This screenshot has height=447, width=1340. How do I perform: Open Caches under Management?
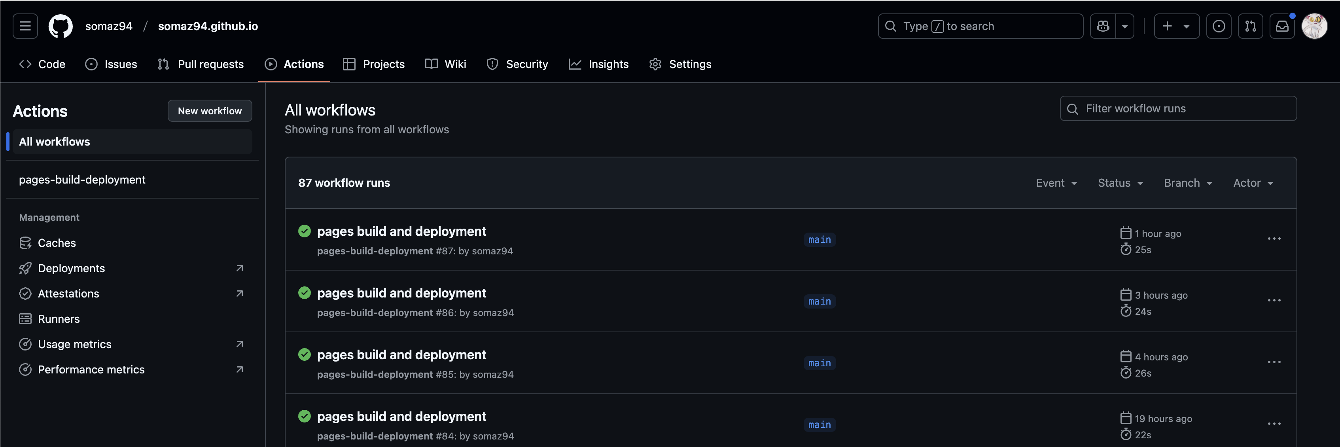[57, 243]
